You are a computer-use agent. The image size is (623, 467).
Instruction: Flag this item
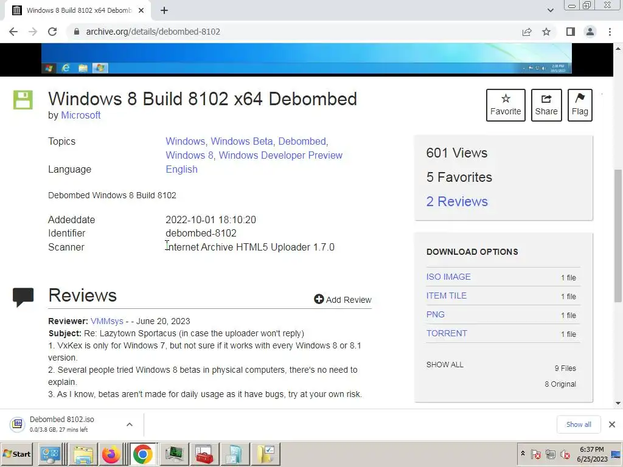coord(580,105)
